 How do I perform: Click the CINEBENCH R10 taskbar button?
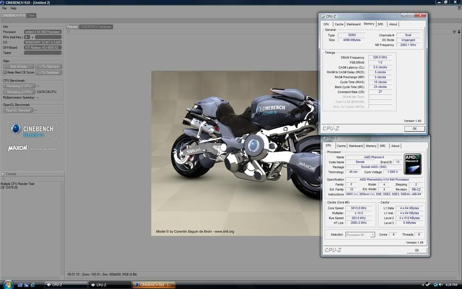coord(154,285)
